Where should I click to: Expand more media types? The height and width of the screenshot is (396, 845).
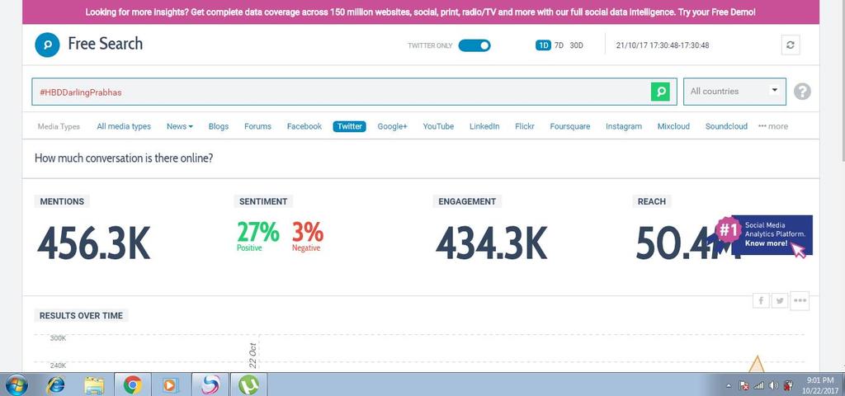coord(772,126)
